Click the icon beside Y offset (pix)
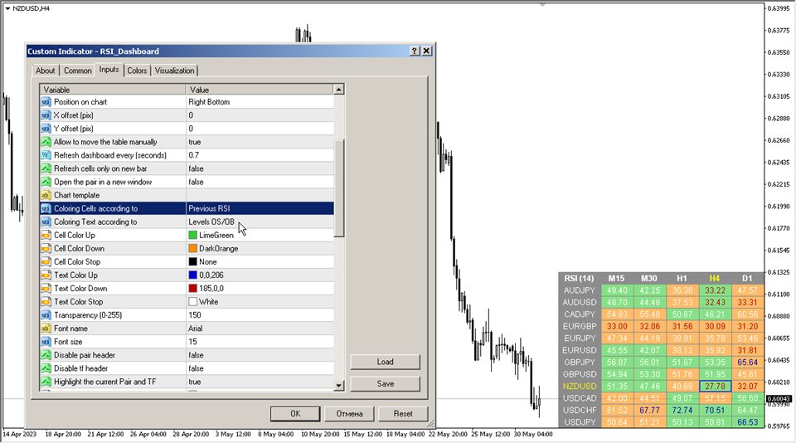 click(46, 129)
